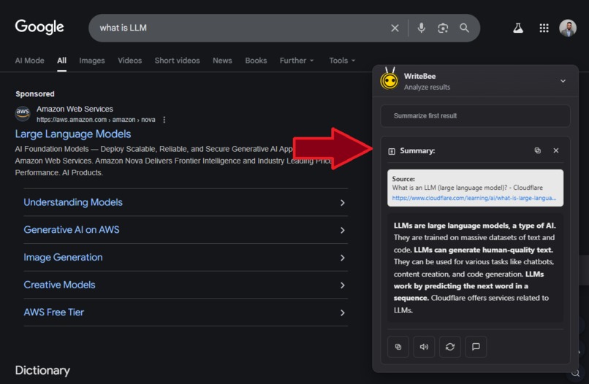Select the All results tab

coord(61,61)
